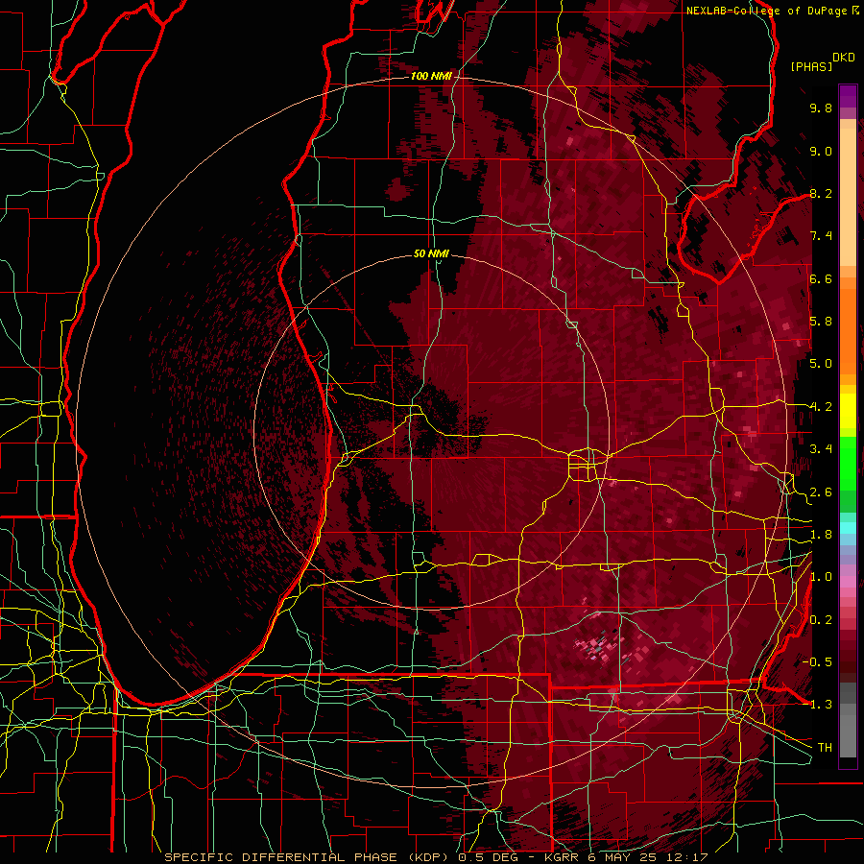Click the 1.3 scale value near bottom

tap(821, 706)
